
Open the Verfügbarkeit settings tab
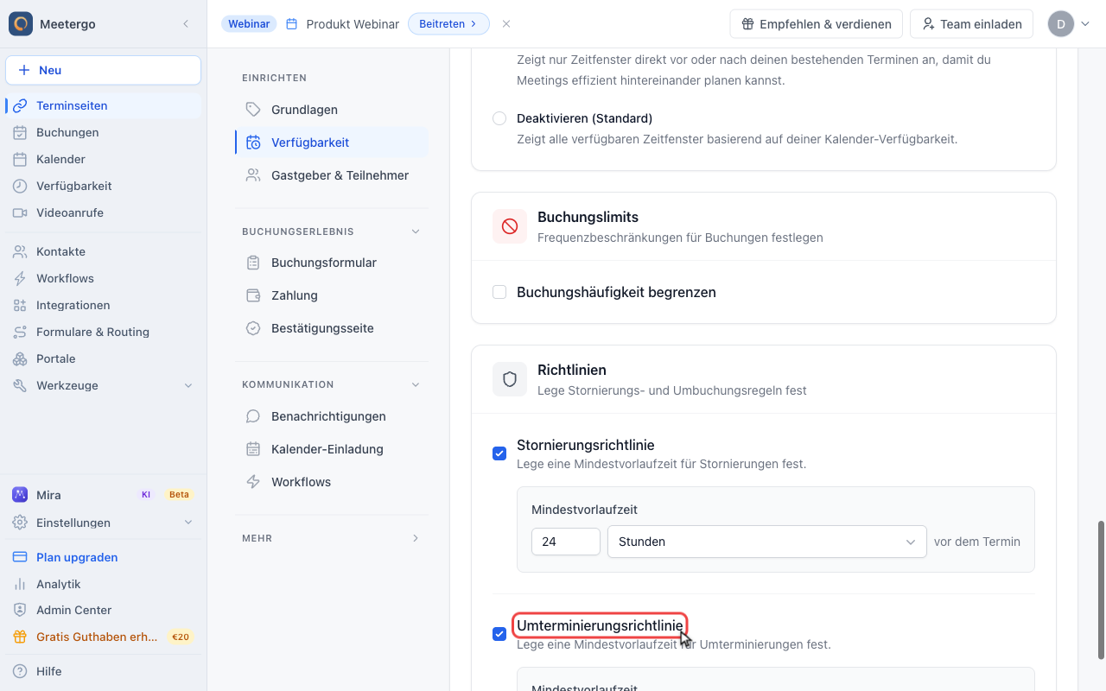pyautogui.click(x=332, y=143)
